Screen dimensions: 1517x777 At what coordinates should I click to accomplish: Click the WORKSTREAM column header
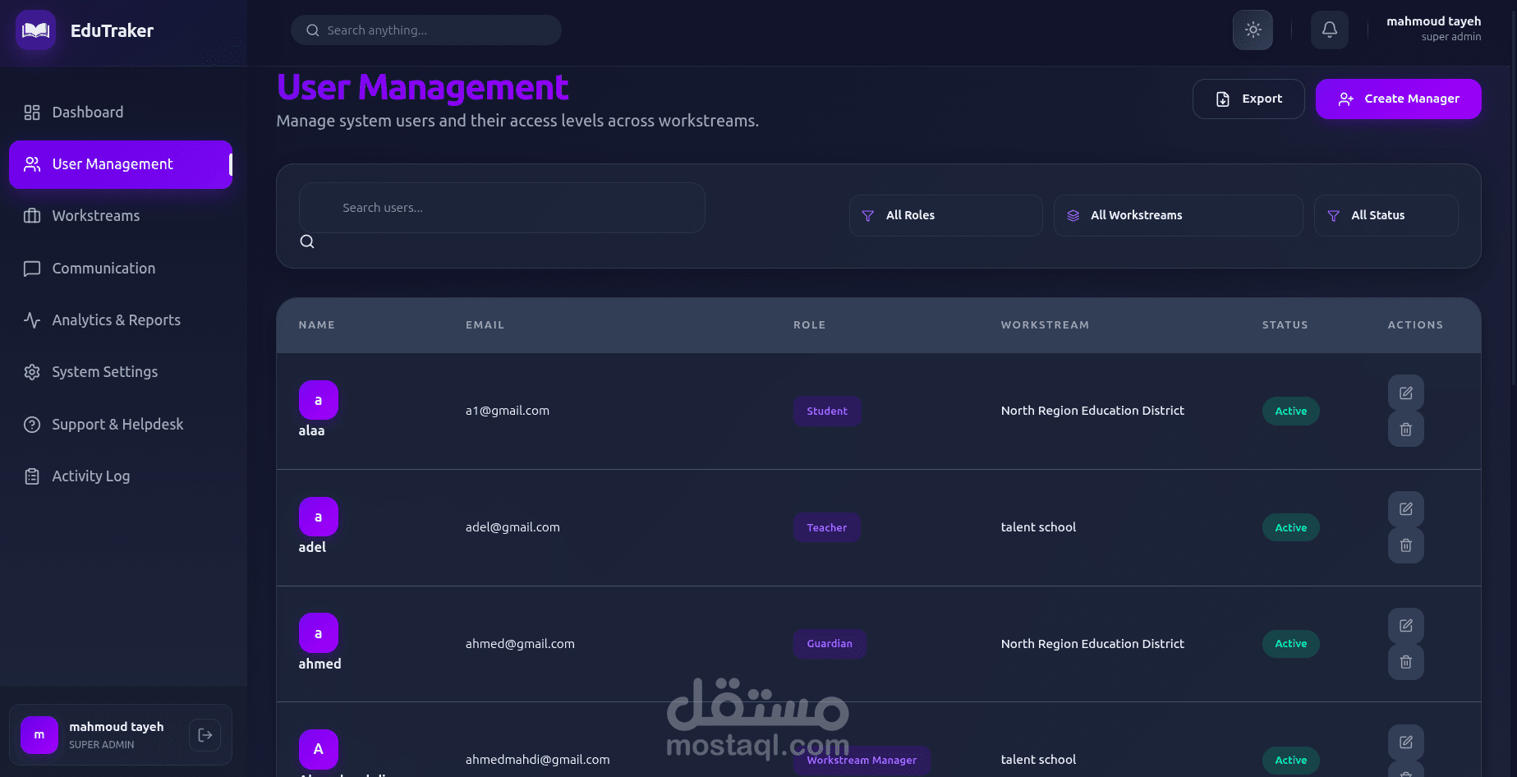tap(1045, 325)
